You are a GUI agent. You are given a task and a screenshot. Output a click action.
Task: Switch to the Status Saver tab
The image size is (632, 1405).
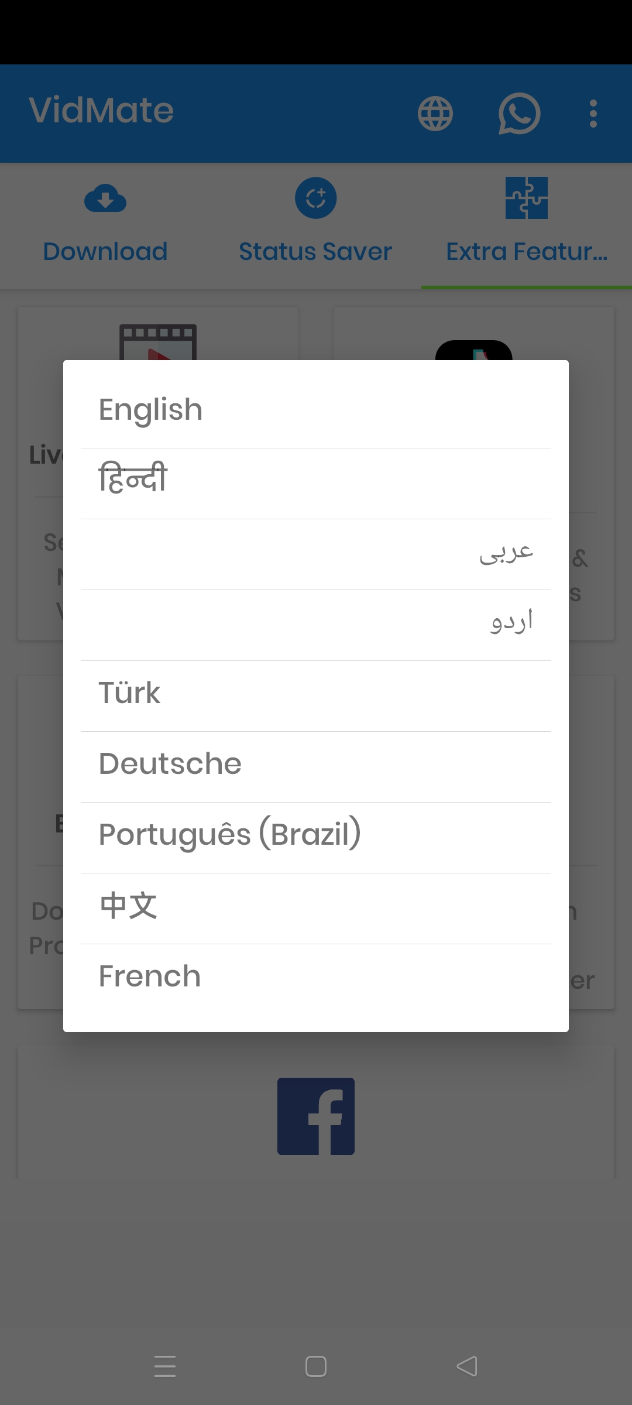coord(315,252)
